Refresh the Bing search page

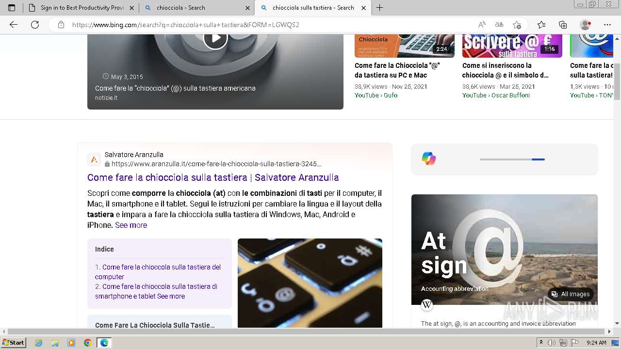coord(35,25)
